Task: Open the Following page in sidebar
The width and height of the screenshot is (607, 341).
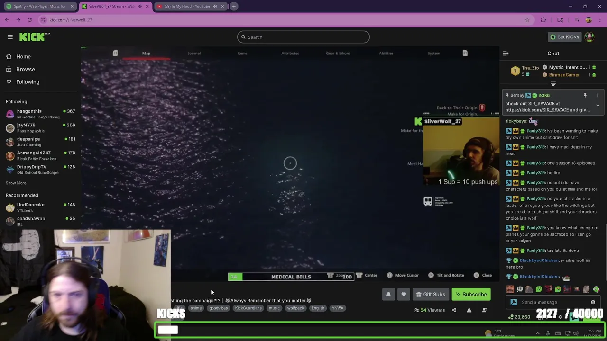Action: click(28, 82)
